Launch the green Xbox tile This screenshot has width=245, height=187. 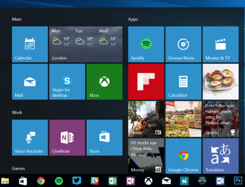[104, 81]
